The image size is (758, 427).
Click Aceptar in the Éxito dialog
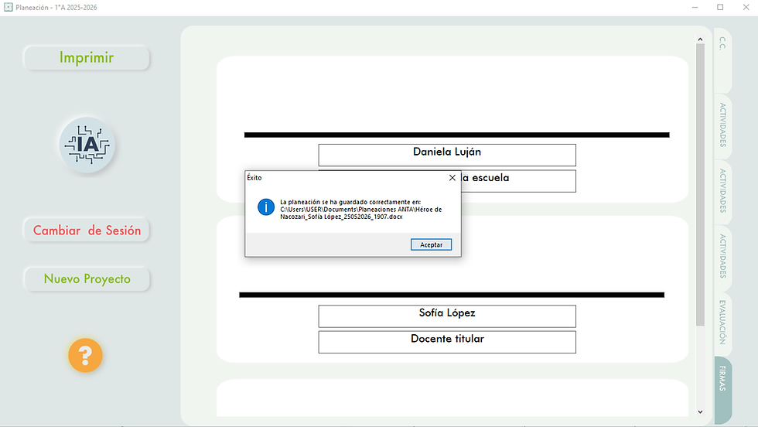click(x=431, y=244)
